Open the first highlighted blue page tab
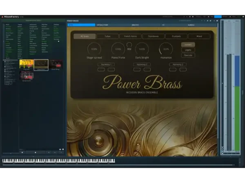This screenshot has height=183, width=245. coord(81,25)
